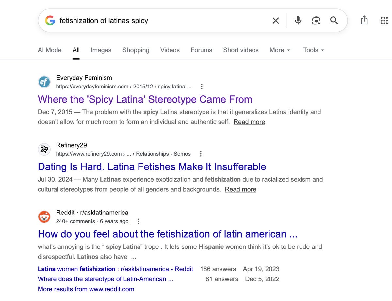The height and width of the screenshot is (301, 392).
Task: Select the All results tab
Action: 76,50
